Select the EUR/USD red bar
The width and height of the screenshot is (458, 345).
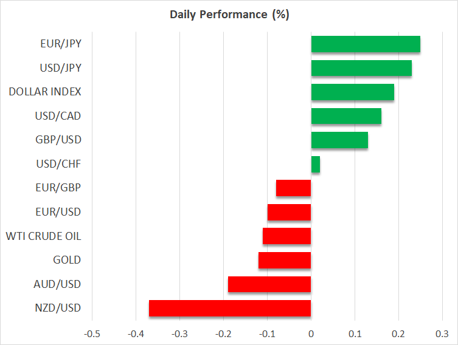[289, 212]
